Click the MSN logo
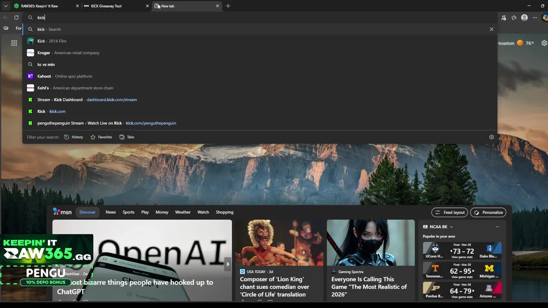 point(62,212)
